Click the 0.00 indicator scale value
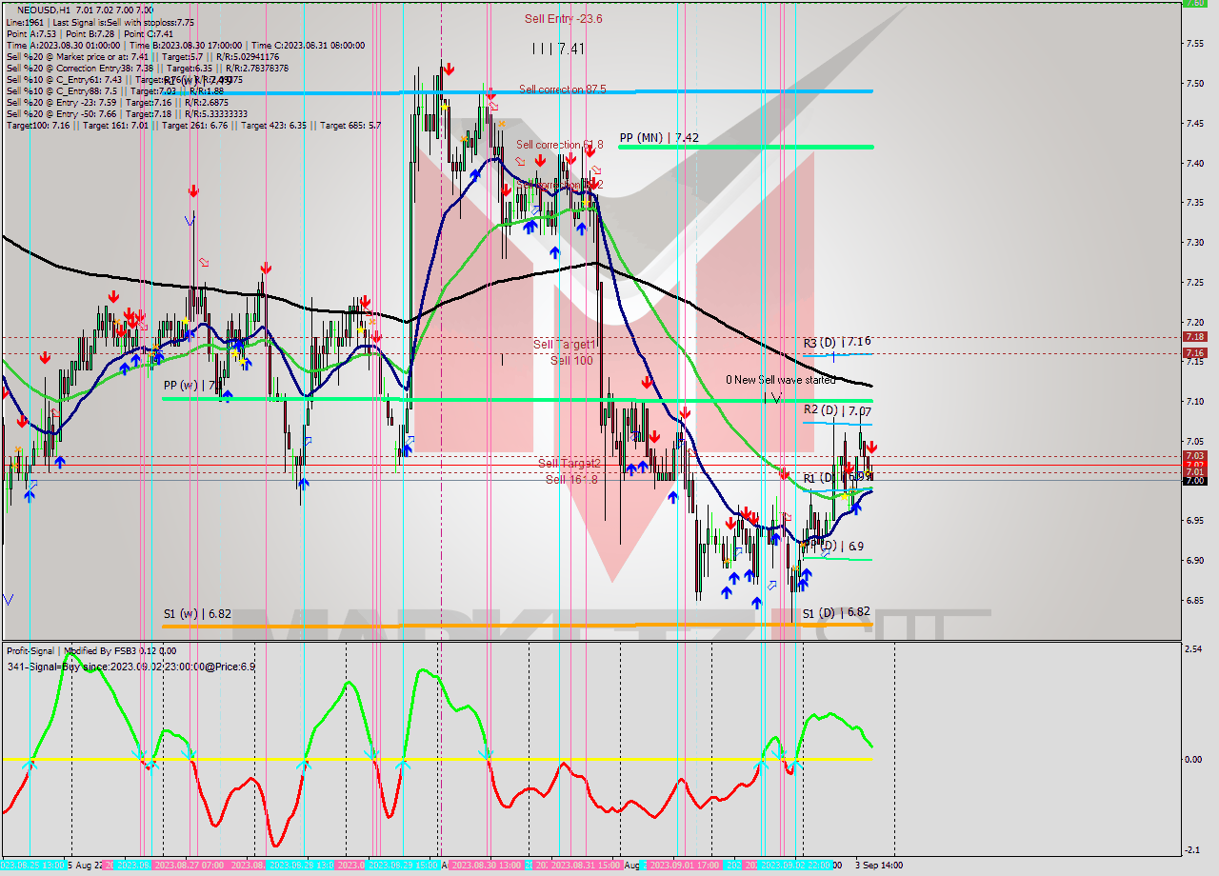Viewport: 1219px width, 876px height. (1195, 760)
